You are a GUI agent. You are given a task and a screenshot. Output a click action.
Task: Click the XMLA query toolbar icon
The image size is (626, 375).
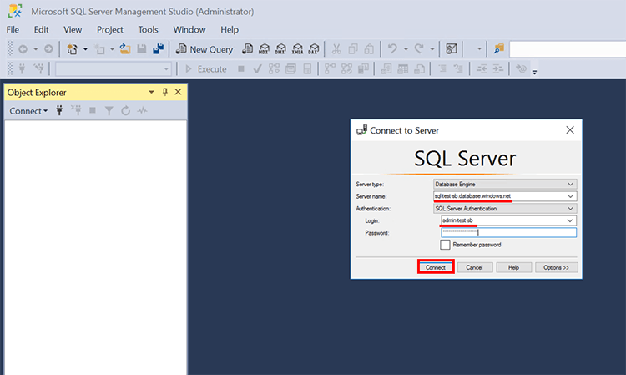pos(296,49)
